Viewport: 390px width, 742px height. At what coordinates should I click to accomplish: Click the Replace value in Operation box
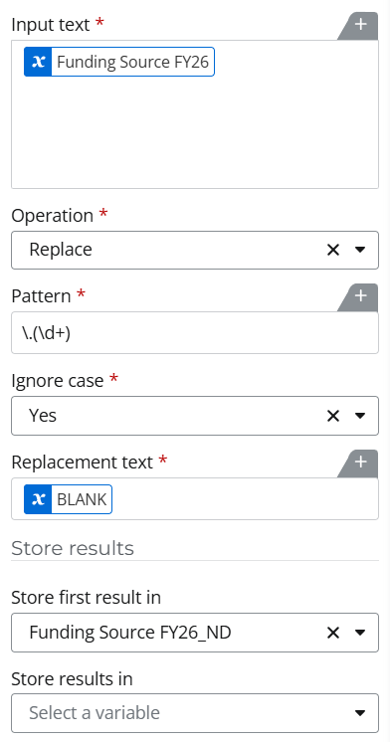[61, 250]
